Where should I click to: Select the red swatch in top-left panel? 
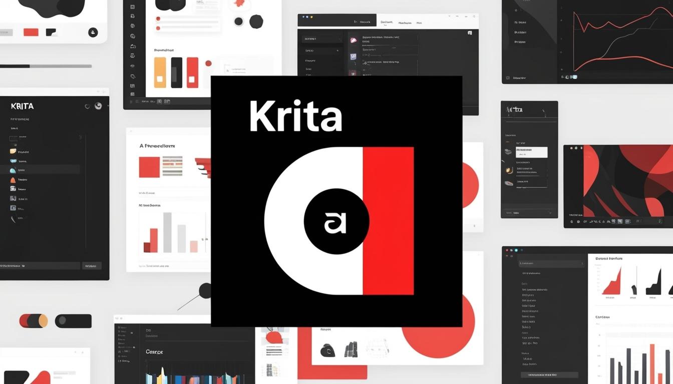click(31, 32)
